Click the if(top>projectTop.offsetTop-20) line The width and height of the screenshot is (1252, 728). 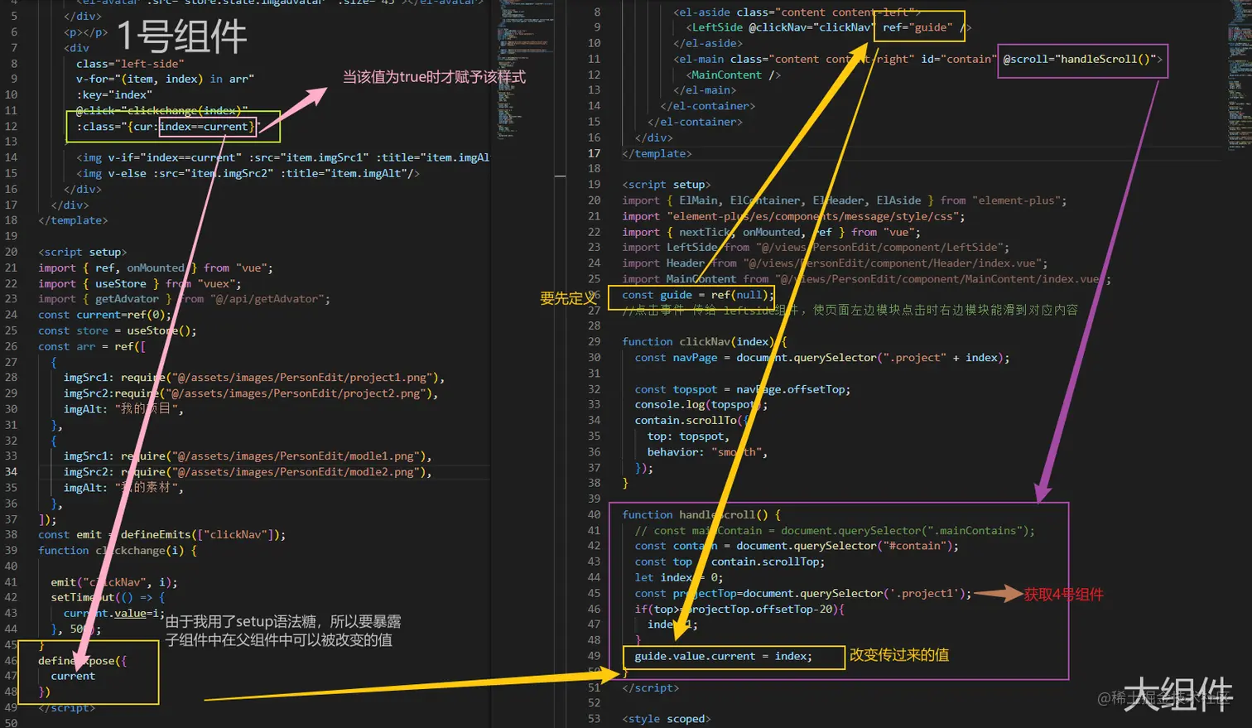pos(740,610)
